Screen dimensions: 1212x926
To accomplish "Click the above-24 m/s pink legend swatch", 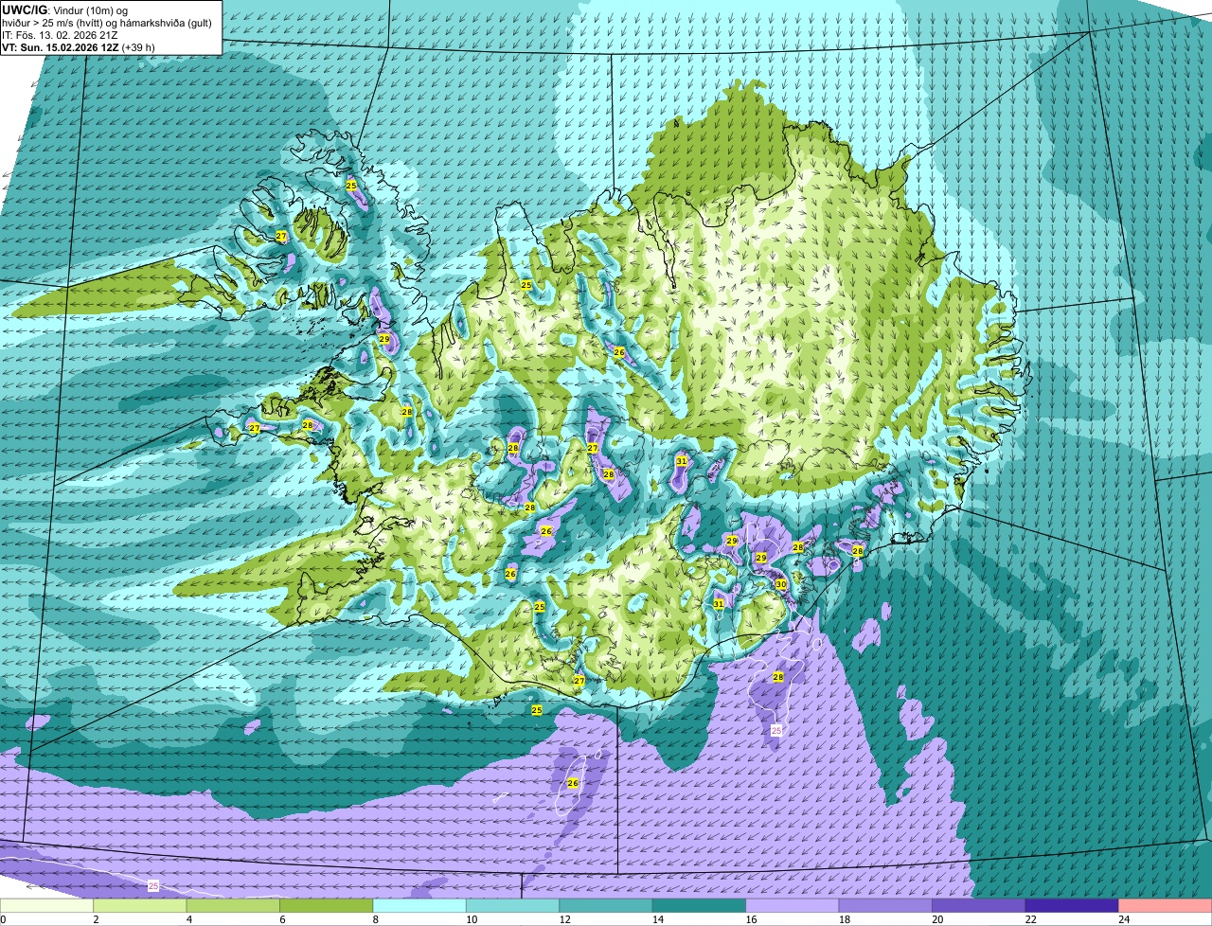I will [1165, 905].
